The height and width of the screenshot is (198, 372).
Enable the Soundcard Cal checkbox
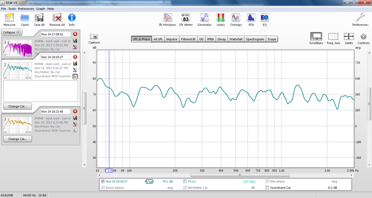click(268, 187)
